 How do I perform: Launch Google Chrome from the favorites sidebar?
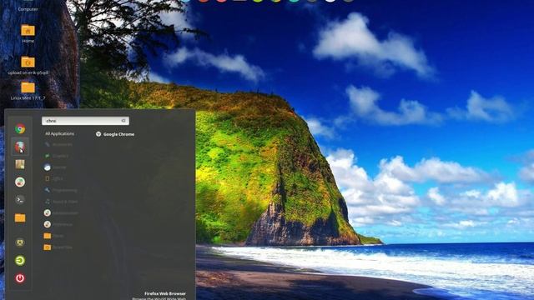[20, 128]
